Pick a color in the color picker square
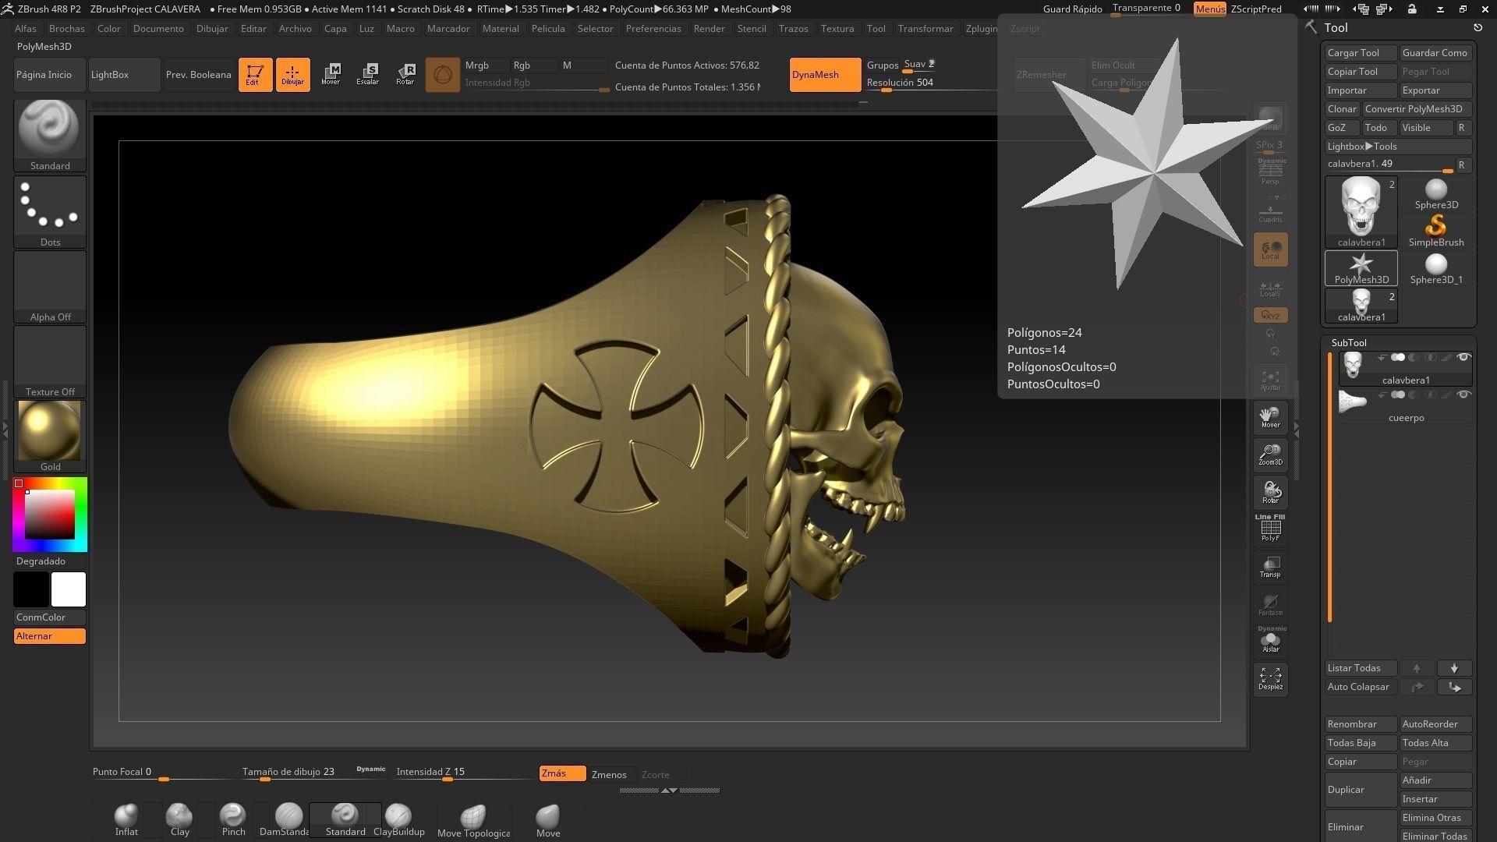Screen dimensions: 1497x842 pos(50,514)
